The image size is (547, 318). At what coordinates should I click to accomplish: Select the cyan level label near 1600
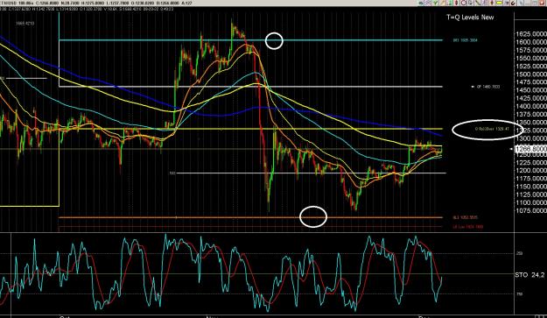466,40
